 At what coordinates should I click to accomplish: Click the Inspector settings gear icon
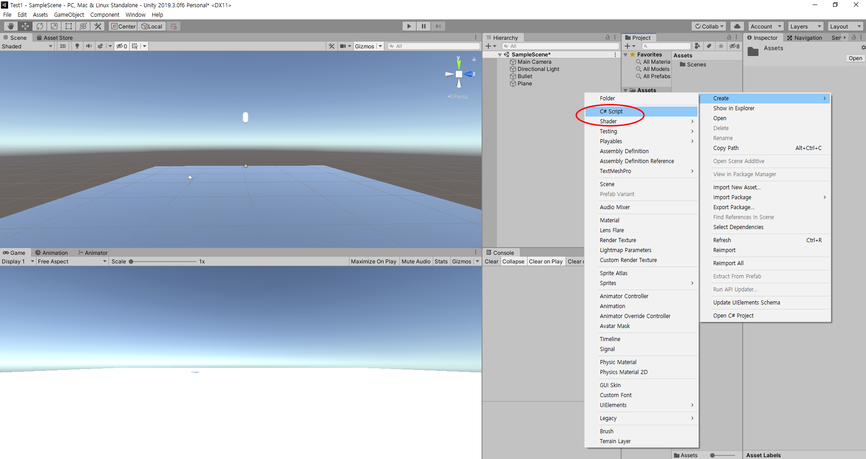point(863,47)
